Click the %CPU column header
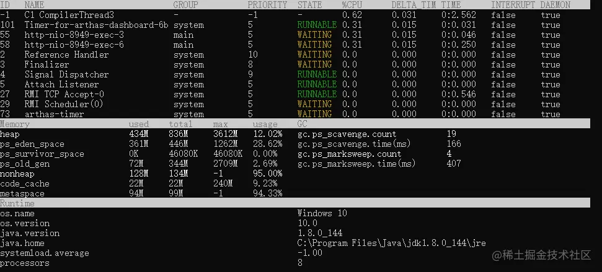Viewport: 602px width, 272px height. pyautogui.click(x=352, y=5)
